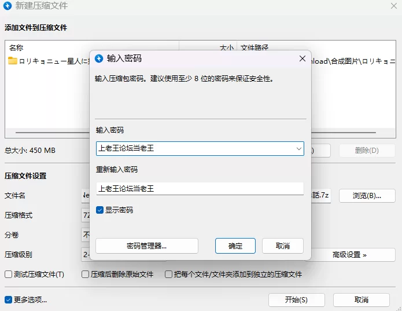Viewport: 402px width, 311px height.
Task: Open the 压缩级别 dropdown
Action: tap(86, 255)
